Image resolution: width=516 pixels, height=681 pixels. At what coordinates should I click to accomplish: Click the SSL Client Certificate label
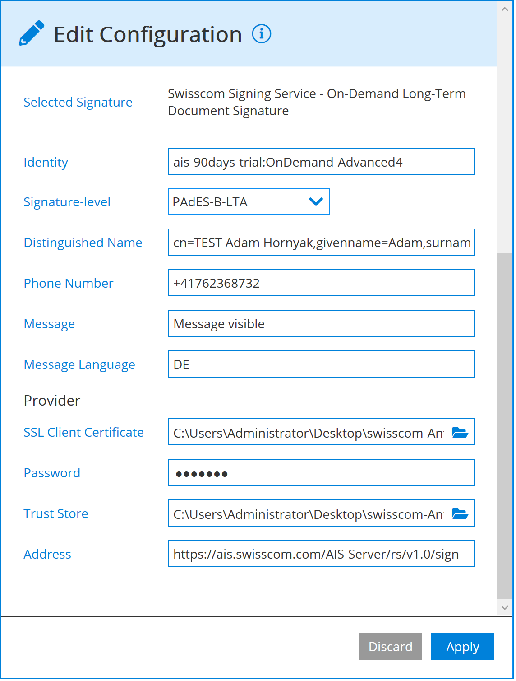click(x=84, y=432)
